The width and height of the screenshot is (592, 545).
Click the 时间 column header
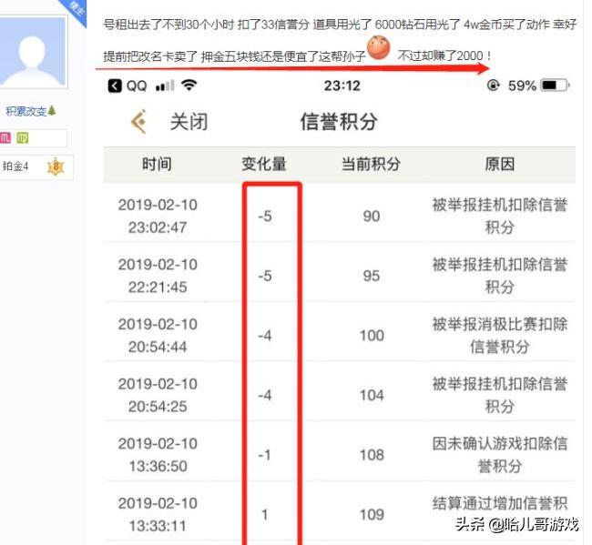(157, 164)
